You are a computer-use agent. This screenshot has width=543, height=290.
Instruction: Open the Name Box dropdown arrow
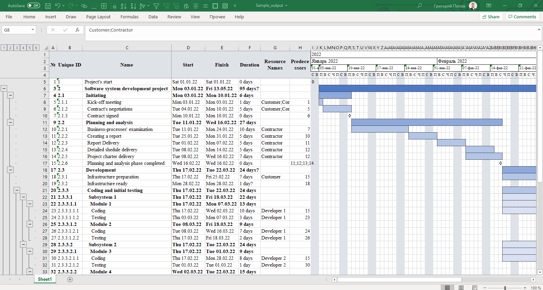click(33, 30)
